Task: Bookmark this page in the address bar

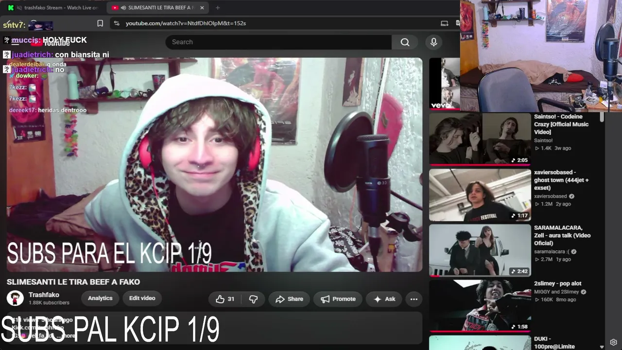Action: click(x=100, y=23)
